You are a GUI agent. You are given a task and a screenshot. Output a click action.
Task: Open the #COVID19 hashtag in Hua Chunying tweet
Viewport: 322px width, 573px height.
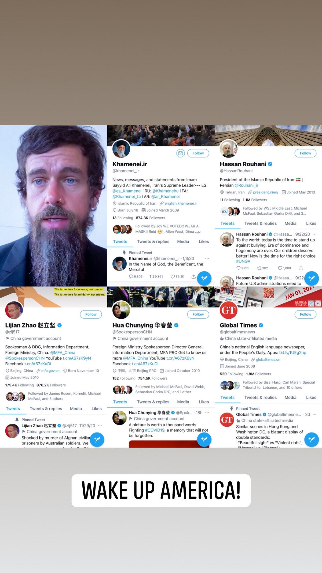155,430
